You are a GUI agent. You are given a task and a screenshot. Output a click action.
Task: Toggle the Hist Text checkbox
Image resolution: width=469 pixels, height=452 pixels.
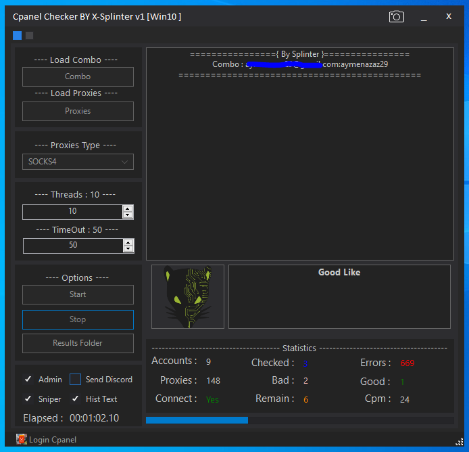(x=75, y=399)
